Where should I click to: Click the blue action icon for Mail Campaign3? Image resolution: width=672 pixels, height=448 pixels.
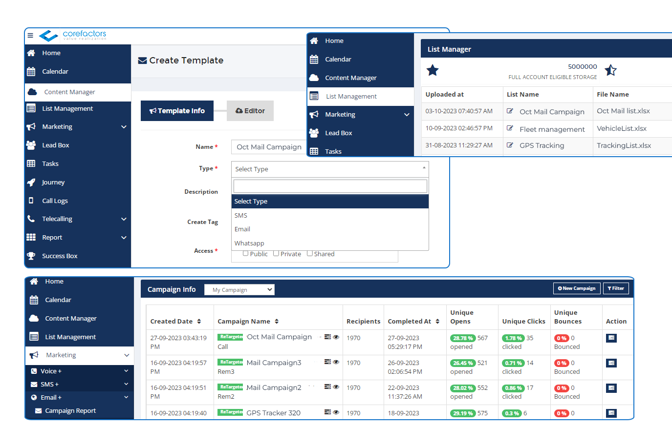tap(611, 363)
